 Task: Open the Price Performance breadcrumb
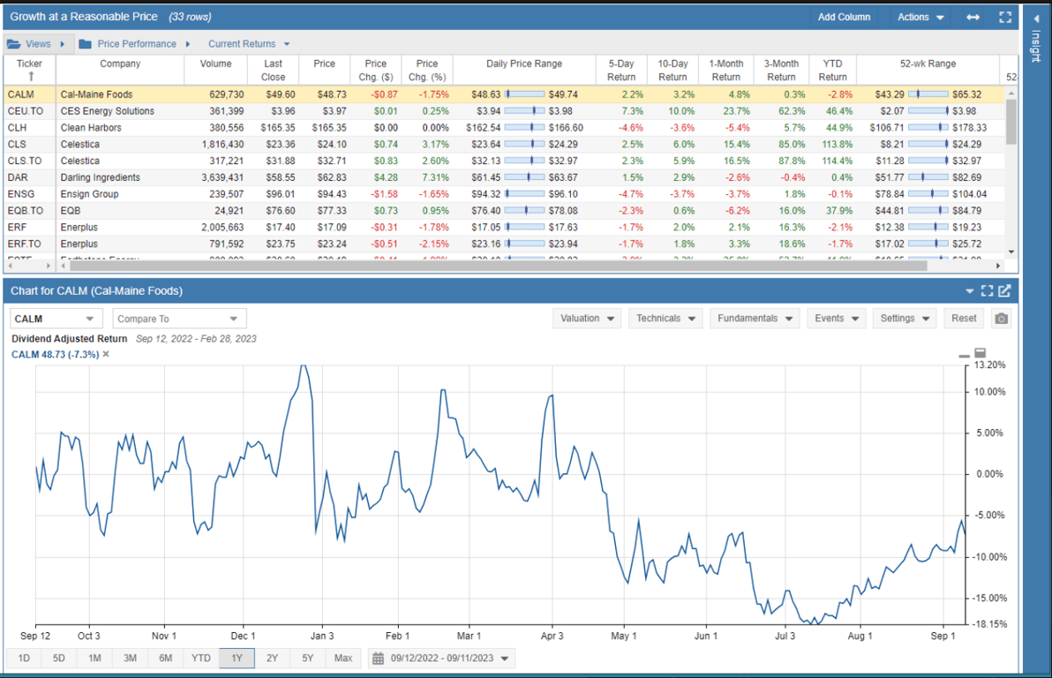[137, 44]
